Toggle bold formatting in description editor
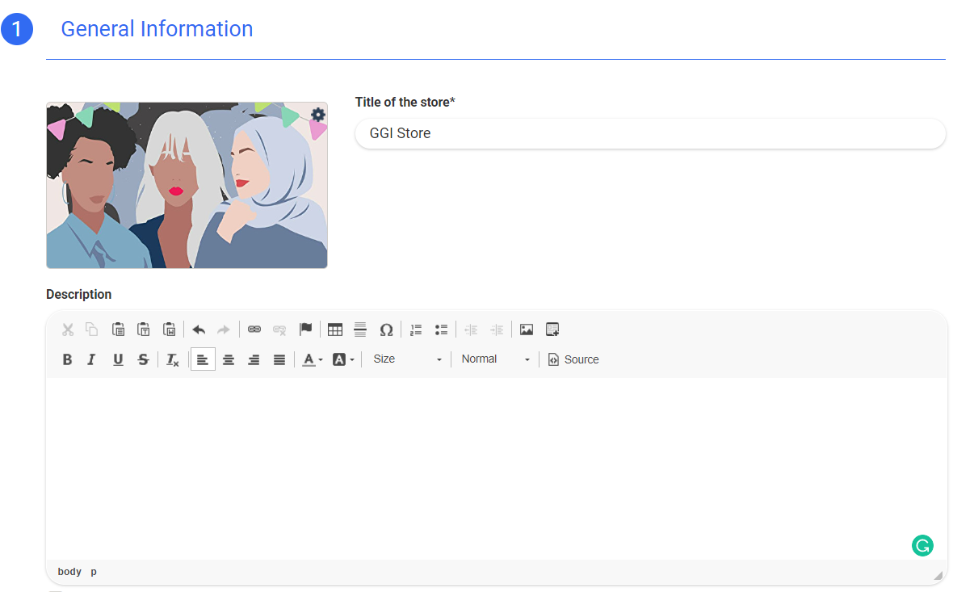 68,360
